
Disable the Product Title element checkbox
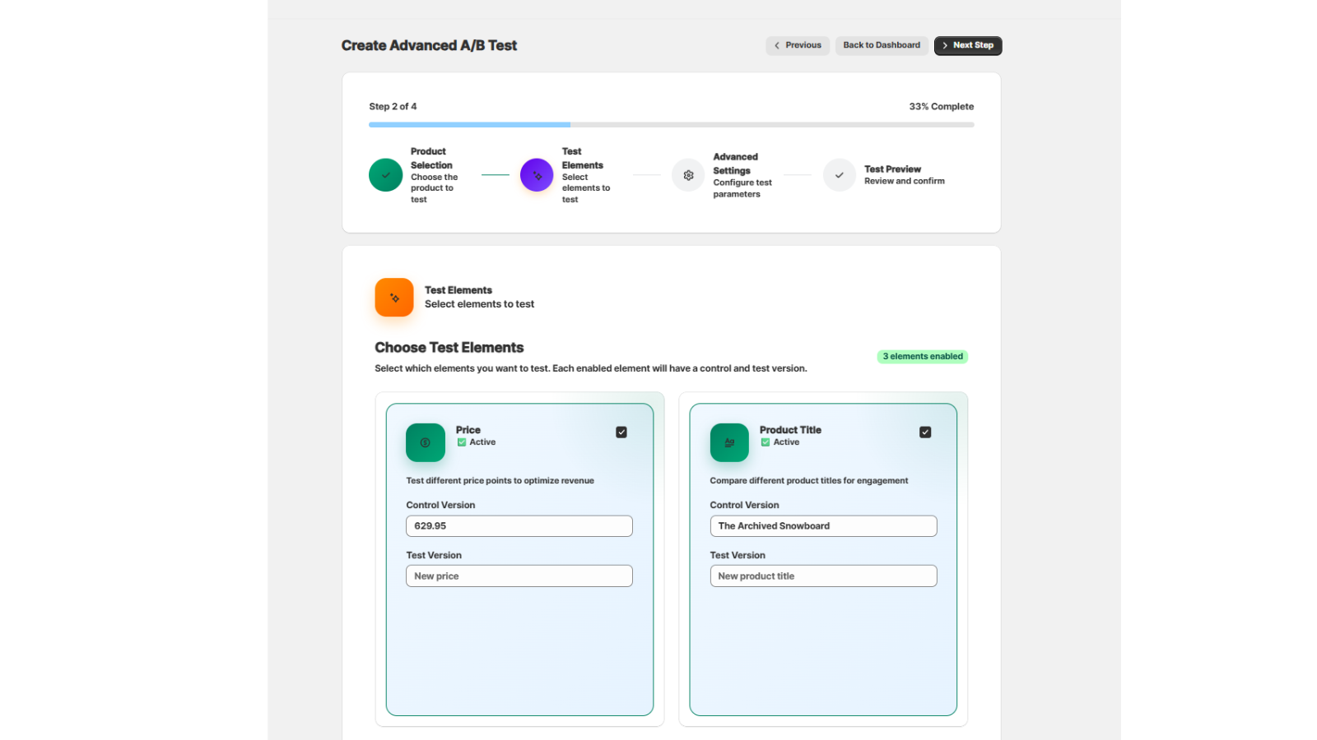tap(925, 432)
